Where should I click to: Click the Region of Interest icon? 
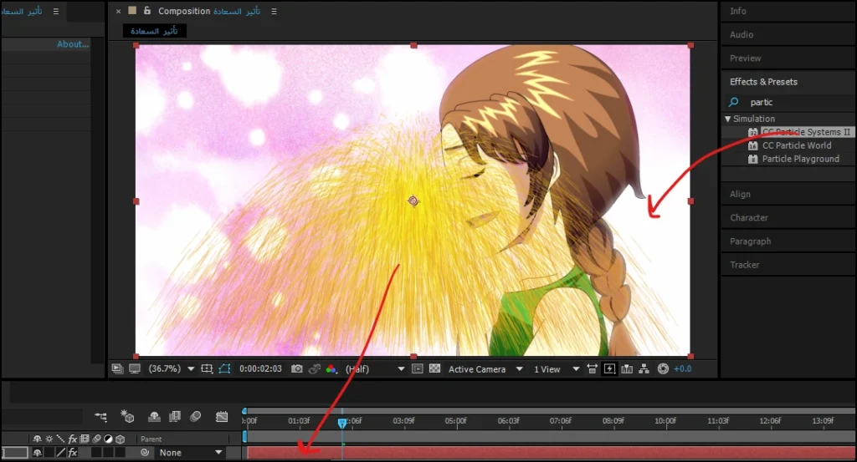[x=417, y=368]
